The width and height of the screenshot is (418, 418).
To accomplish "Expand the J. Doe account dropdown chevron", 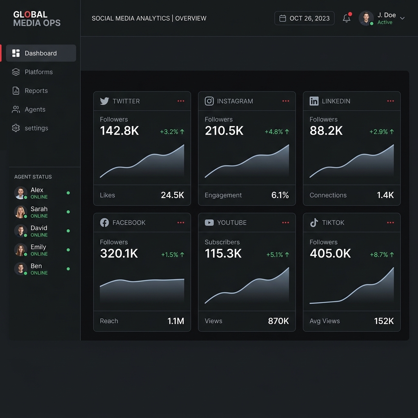I will coord(402,18).
